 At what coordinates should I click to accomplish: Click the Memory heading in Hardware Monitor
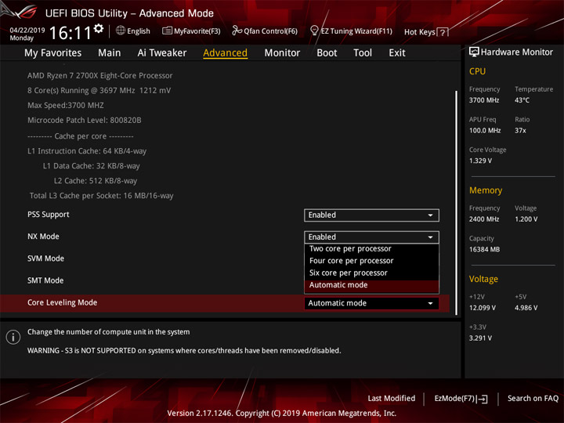(x=486, y=190)
